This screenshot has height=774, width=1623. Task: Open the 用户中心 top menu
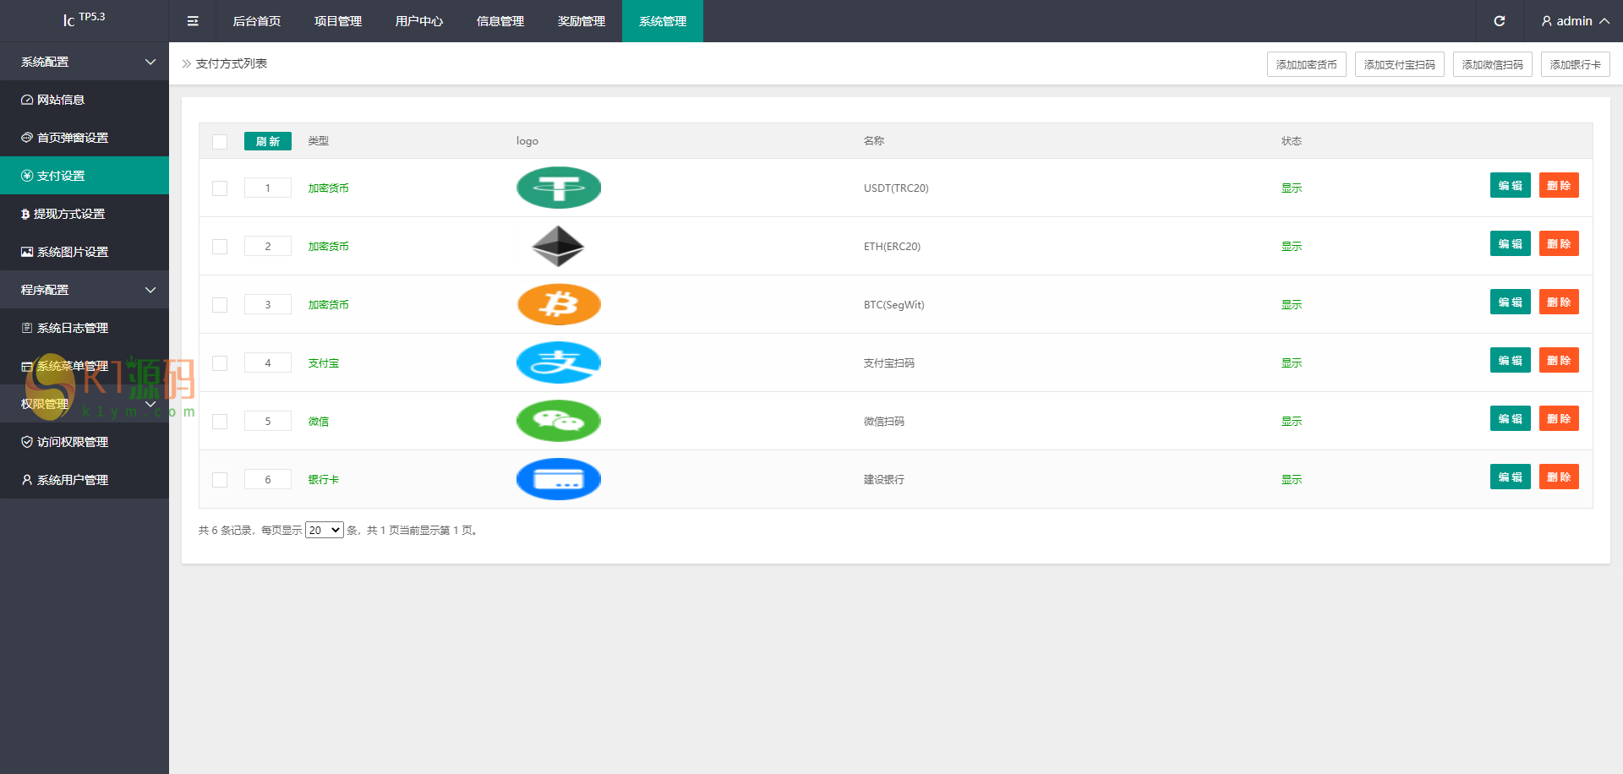[419, 21]
